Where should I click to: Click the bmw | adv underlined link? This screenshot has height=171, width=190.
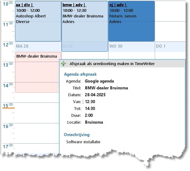click(74, 5)
